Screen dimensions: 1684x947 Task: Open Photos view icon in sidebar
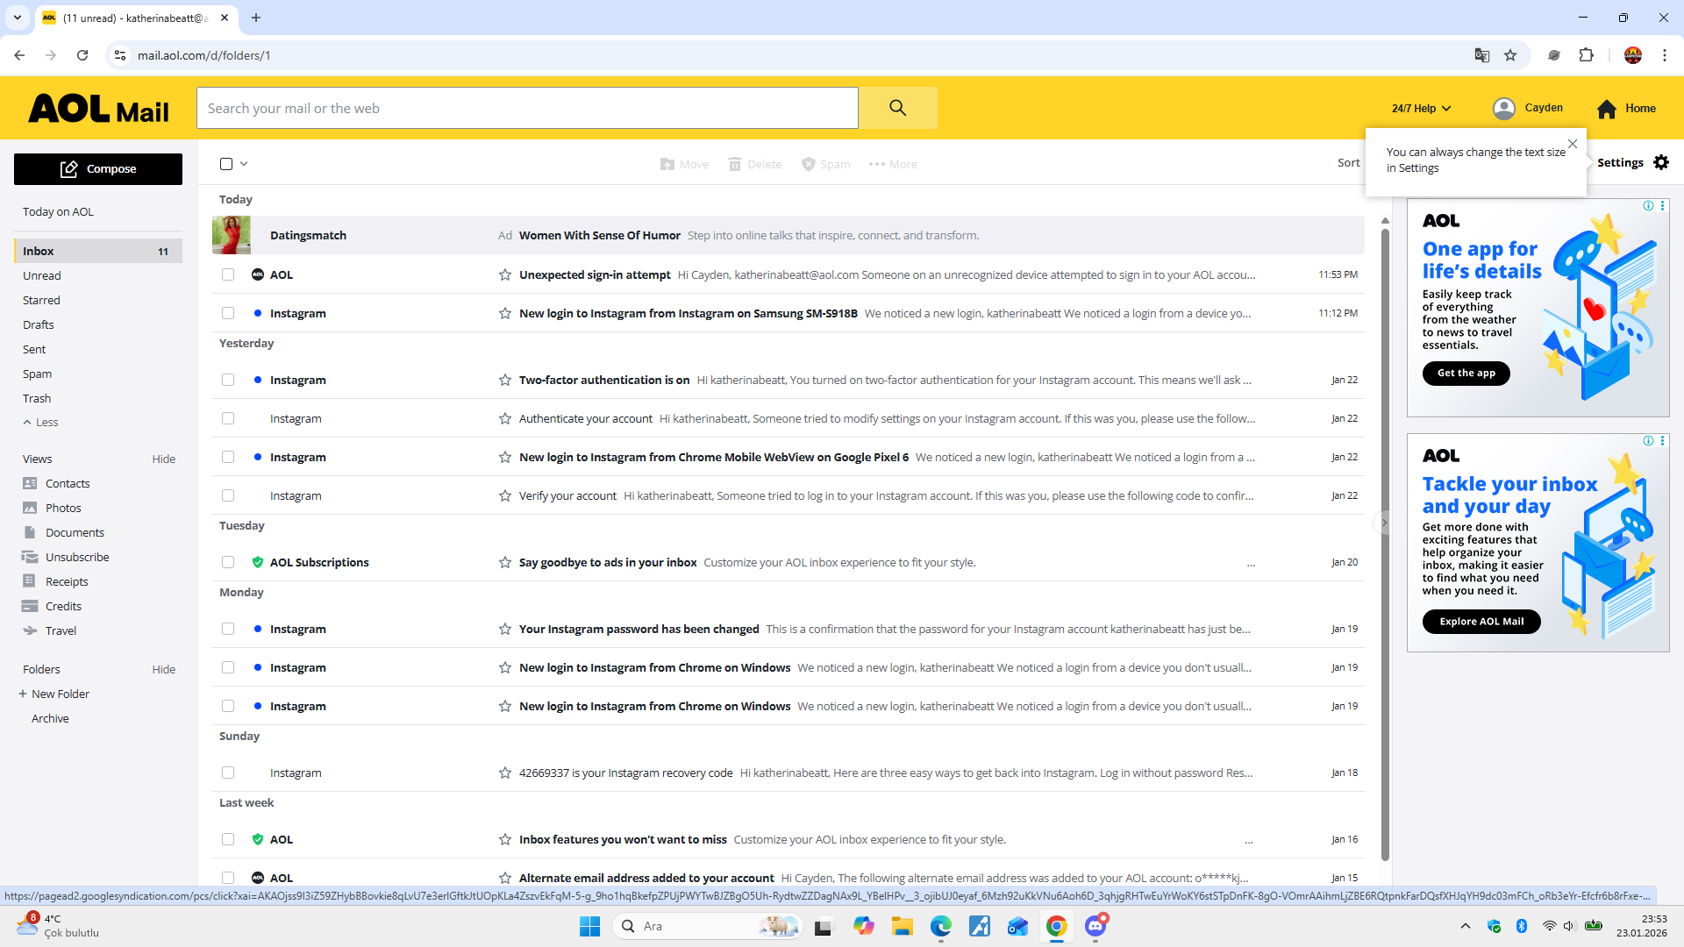click(x=30, y=509)
